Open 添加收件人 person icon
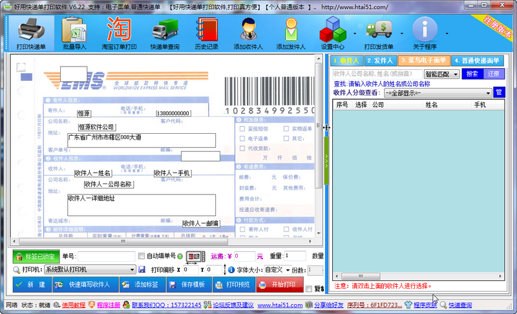 (x=248, y=34)
